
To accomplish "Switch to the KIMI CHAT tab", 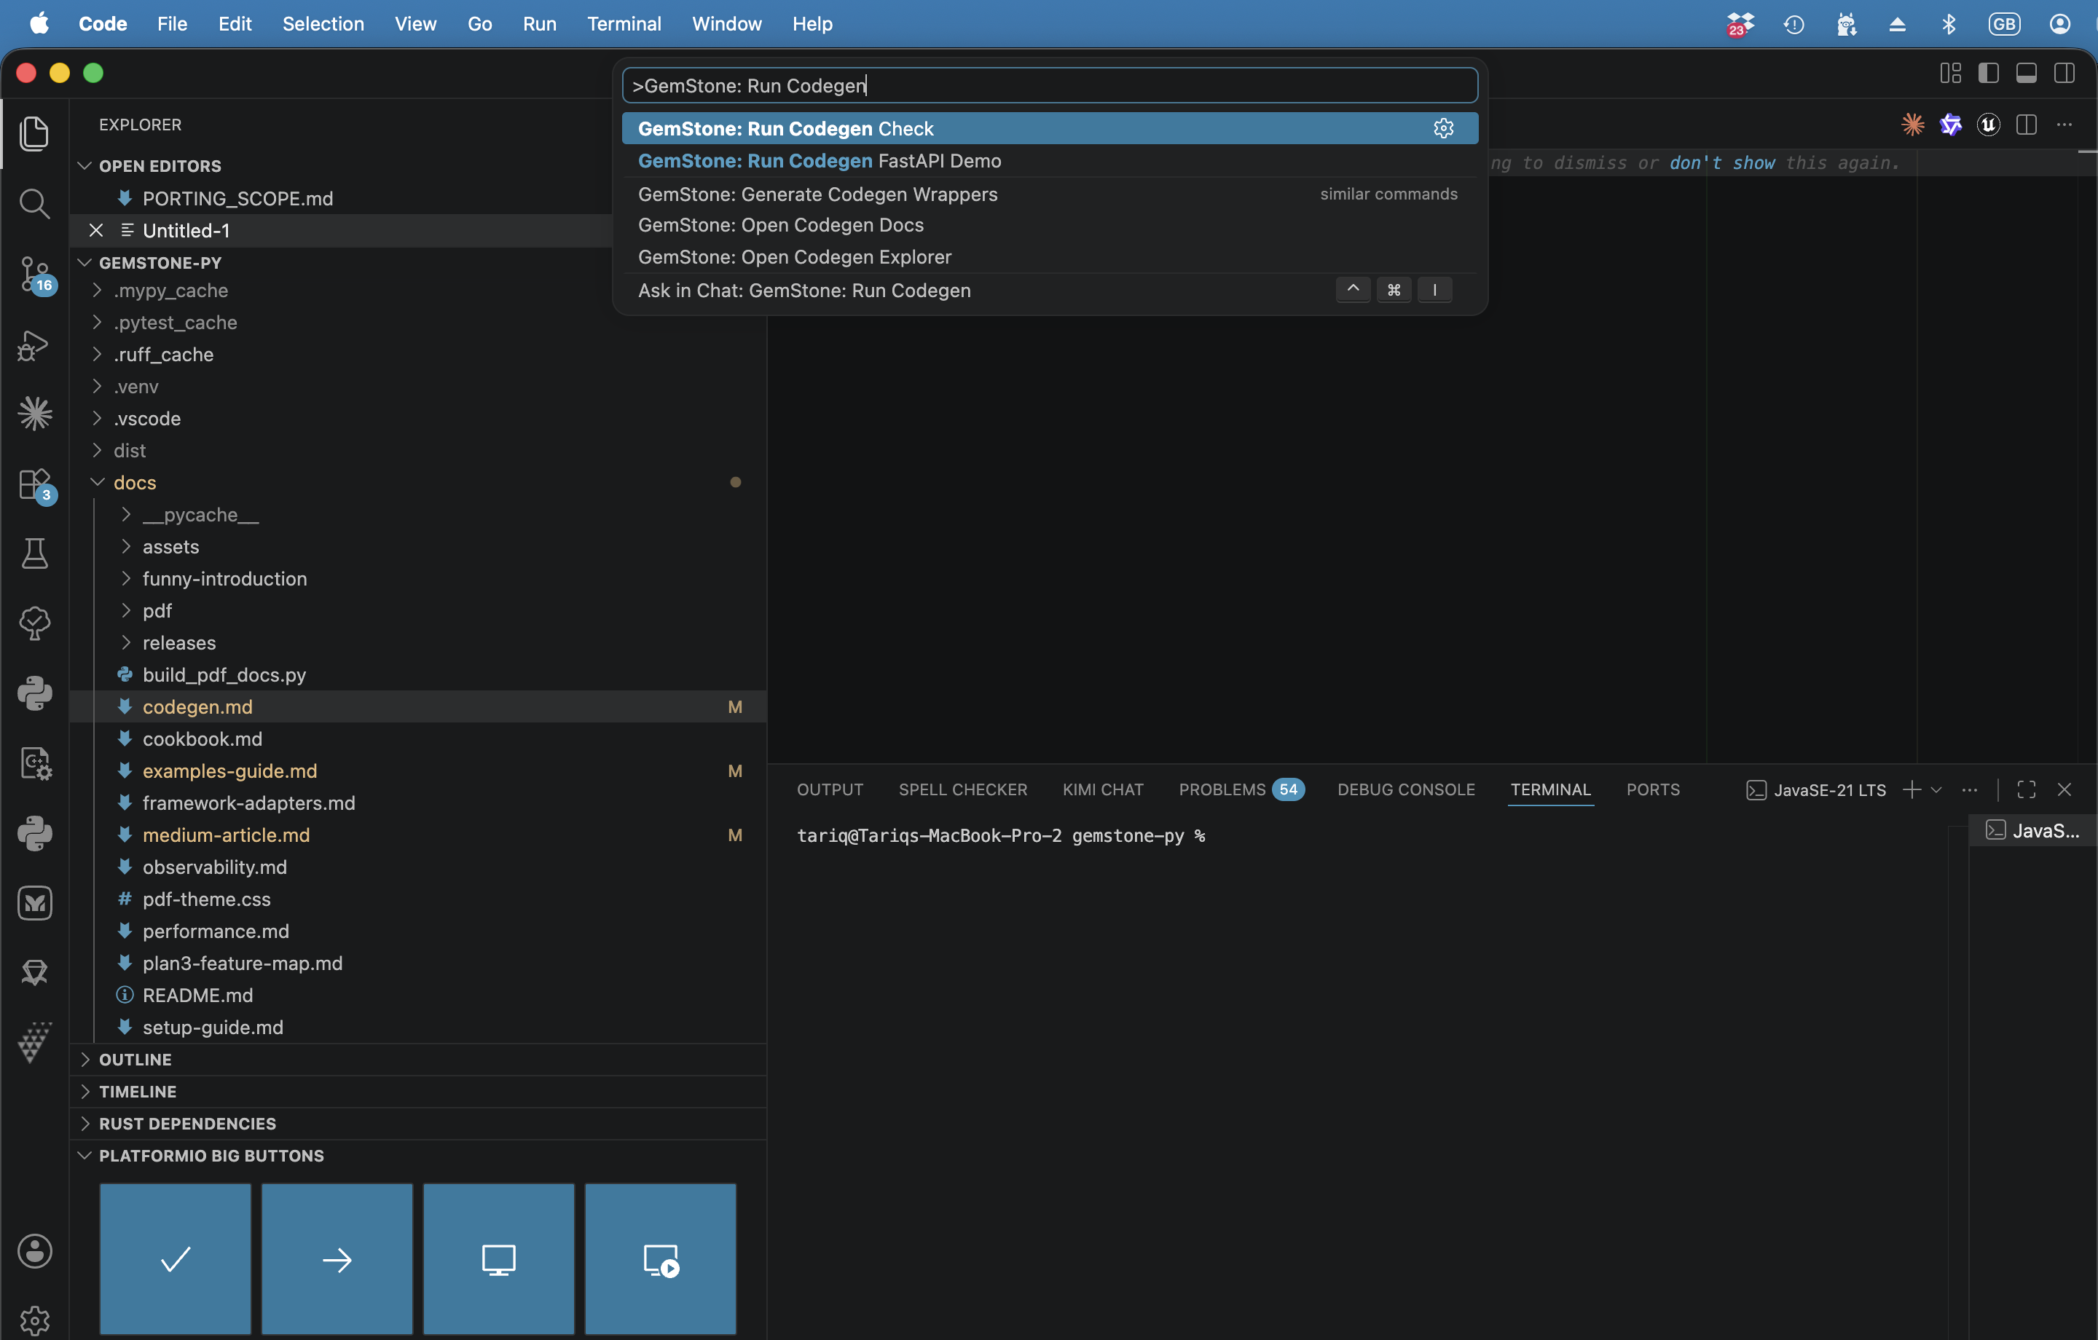I will [1102, 789].
